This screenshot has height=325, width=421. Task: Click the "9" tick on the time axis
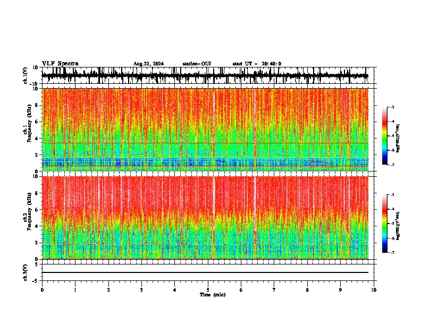click(340, 290)
